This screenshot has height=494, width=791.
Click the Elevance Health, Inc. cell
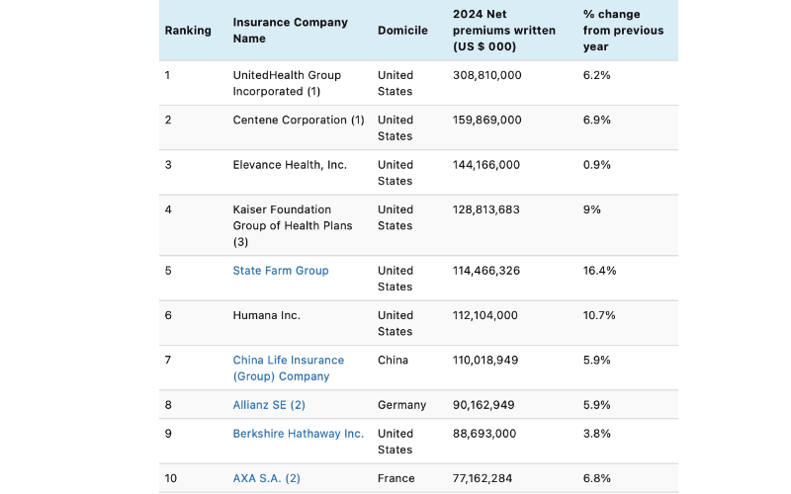(290, 165)
